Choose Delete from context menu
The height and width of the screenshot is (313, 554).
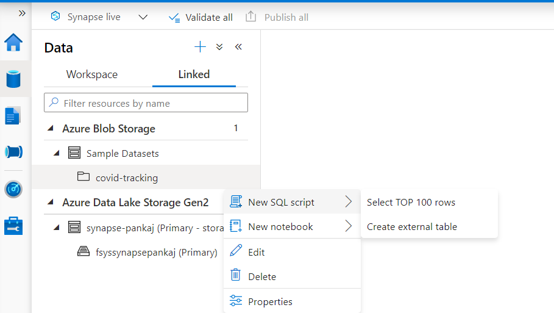coord(292,276)
